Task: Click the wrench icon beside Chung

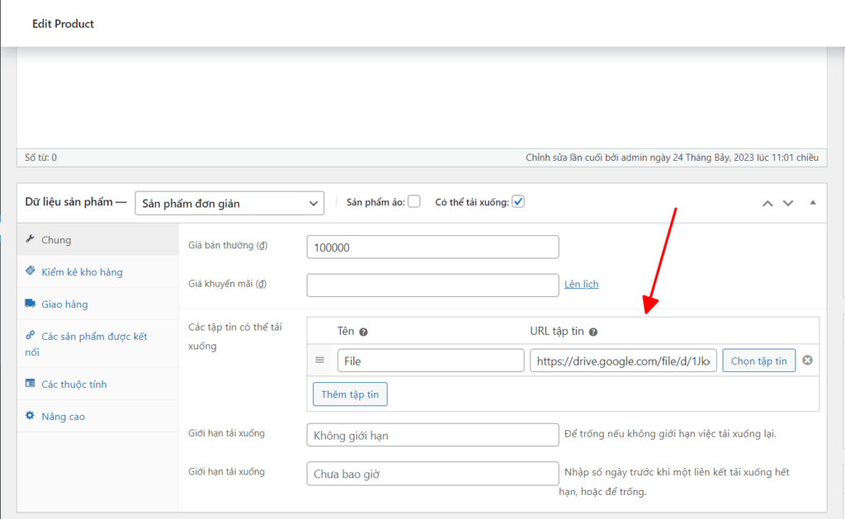Action: pyautogui.click(x=31, y=239)
